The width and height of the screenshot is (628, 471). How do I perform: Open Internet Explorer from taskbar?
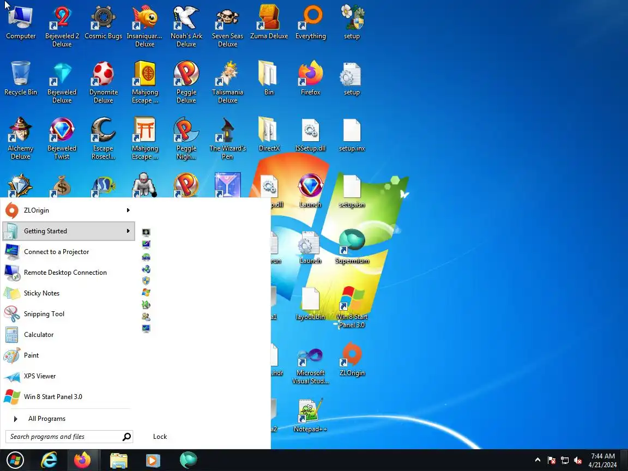[x=49, y=460]
